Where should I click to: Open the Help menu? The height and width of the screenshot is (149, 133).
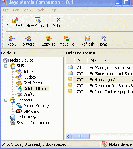tap(53, 10)
